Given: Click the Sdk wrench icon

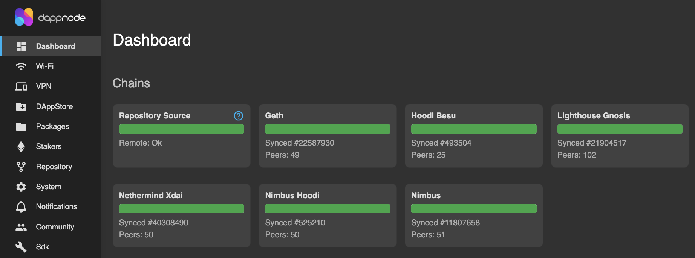Looking at the screenshot, I should tap(21, 247).
